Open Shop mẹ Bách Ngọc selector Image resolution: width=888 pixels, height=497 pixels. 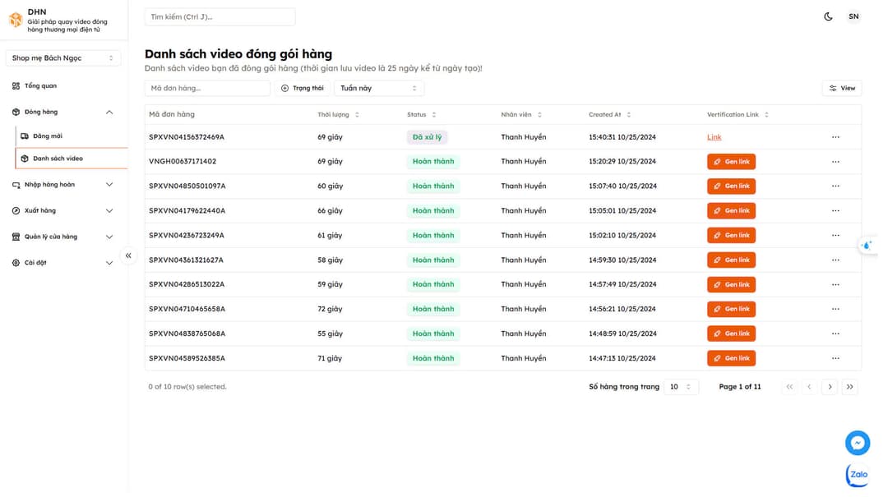pyautogui.click(x=63, y=58)
